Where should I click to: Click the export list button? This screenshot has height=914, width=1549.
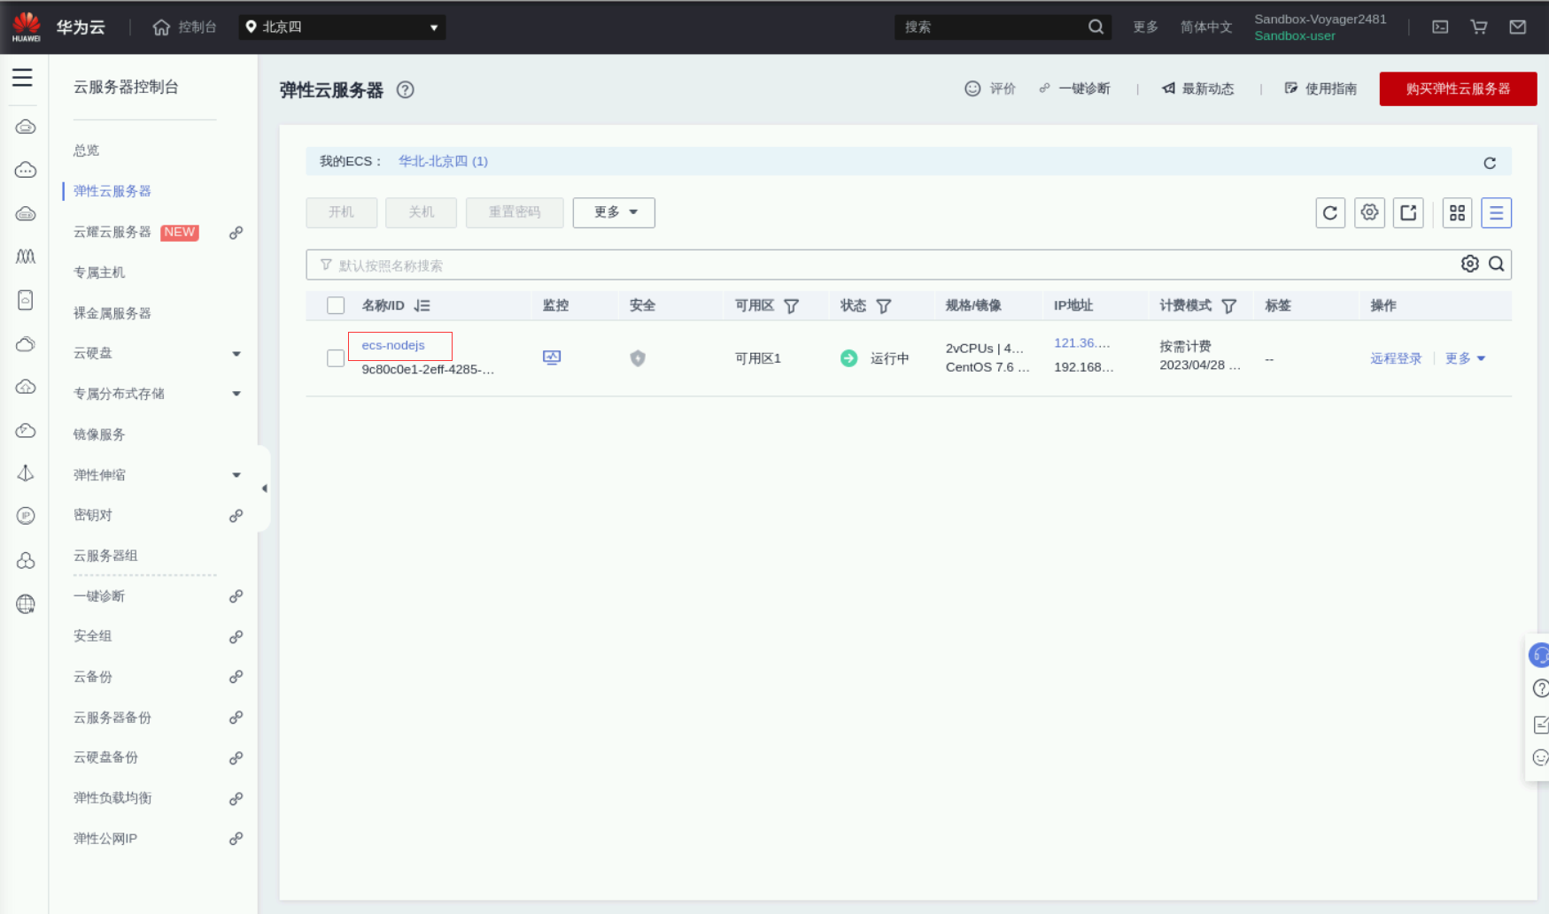point(1408,213)
